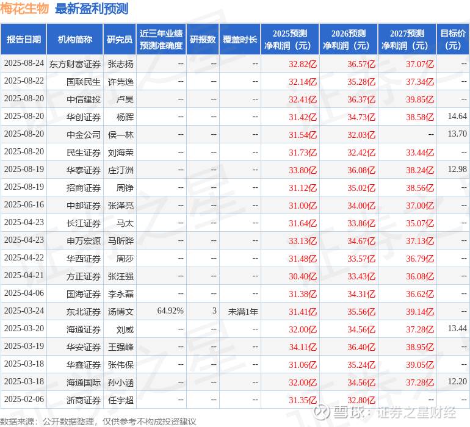Select the 2025-08-24 report date
The image size is (470, 427).
(x=24, y=63)
